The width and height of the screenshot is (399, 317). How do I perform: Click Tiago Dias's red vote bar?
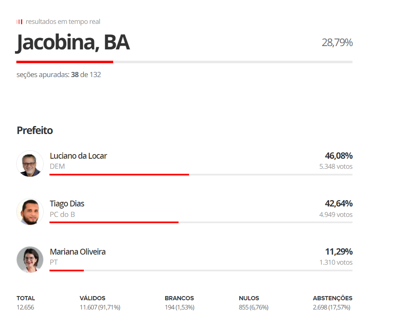coord(114,222)
